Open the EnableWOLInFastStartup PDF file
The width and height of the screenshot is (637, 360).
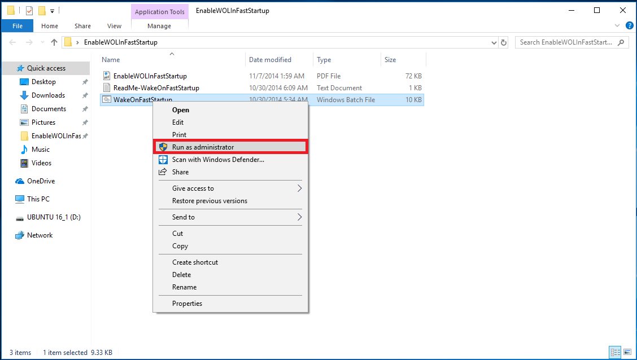tap(150, 76)
